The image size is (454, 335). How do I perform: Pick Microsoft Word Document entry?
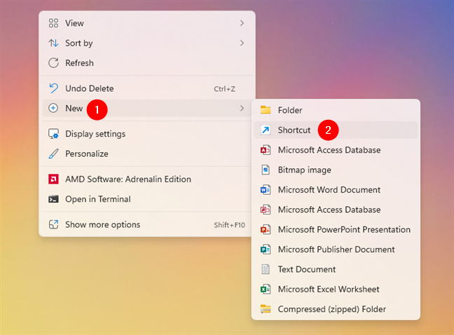tap(336, 190)
